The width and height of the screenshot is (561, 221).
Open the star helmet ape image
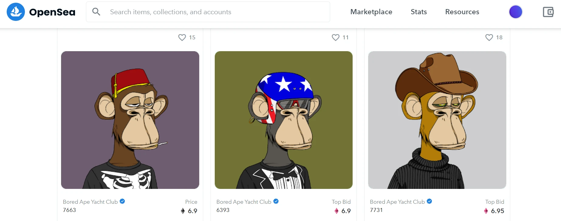[x=283, y=120]
